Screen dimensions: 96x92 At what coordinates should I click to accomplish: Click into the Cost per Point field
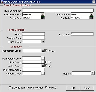[x=33, y=38]
